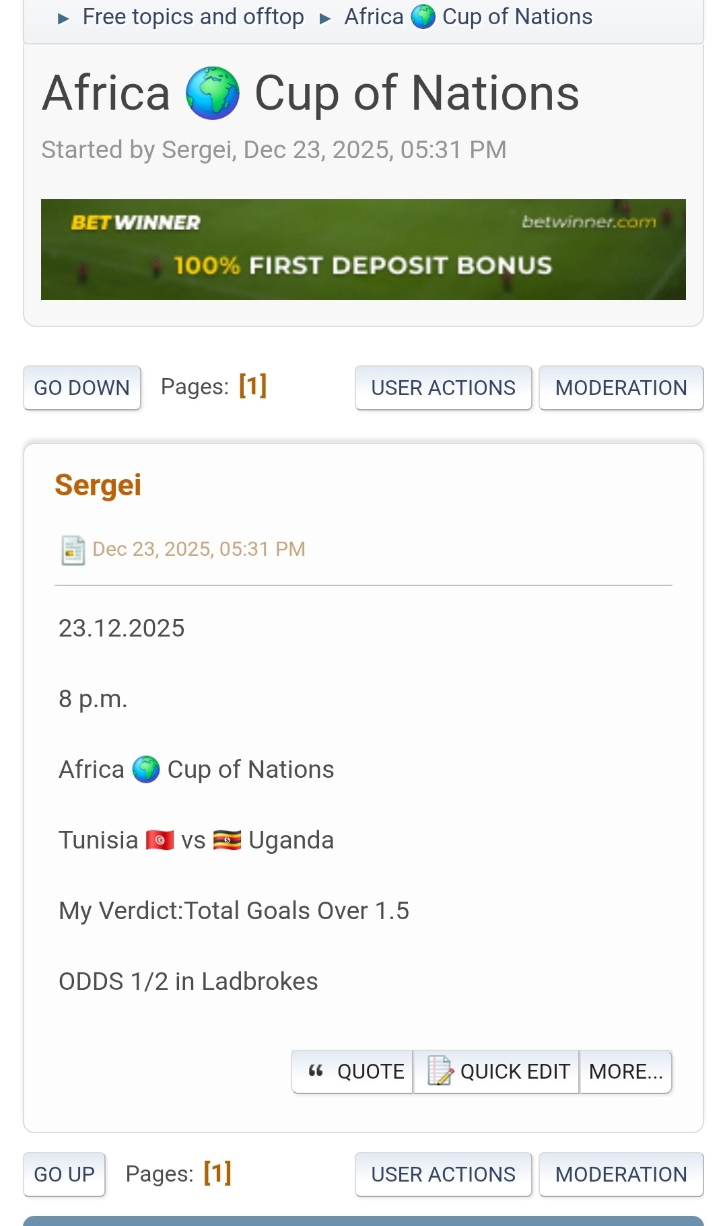
Task: Click the post document icon beside the date
Action: click(x=73, y=550)
